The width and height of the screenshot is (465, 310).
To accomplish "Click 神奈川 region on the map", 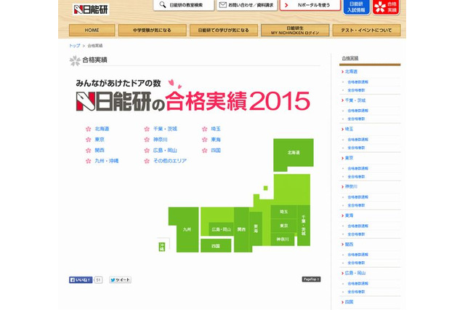I will [x=283, y=239].
